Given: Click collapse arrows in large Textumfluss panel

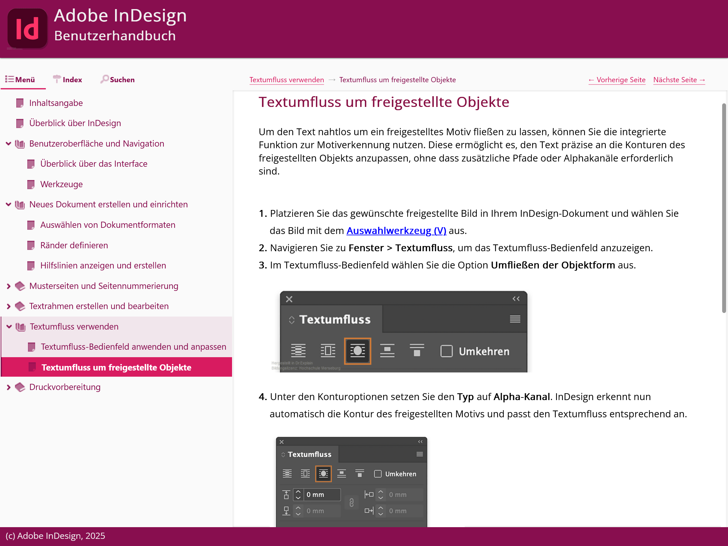Looking at the screenshot, I should coord(516,298).
